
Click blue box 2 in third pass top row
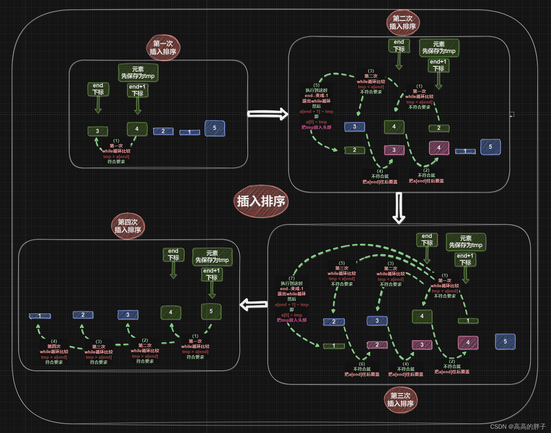coord(334,322)
